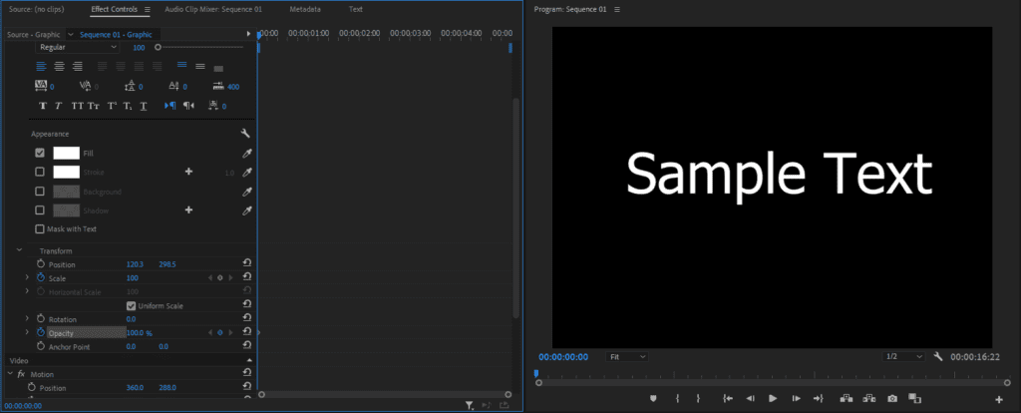Viewport: 1021px width, 413px height.
Task: Click the Play button in Program monitor
Action: (773, 399)
